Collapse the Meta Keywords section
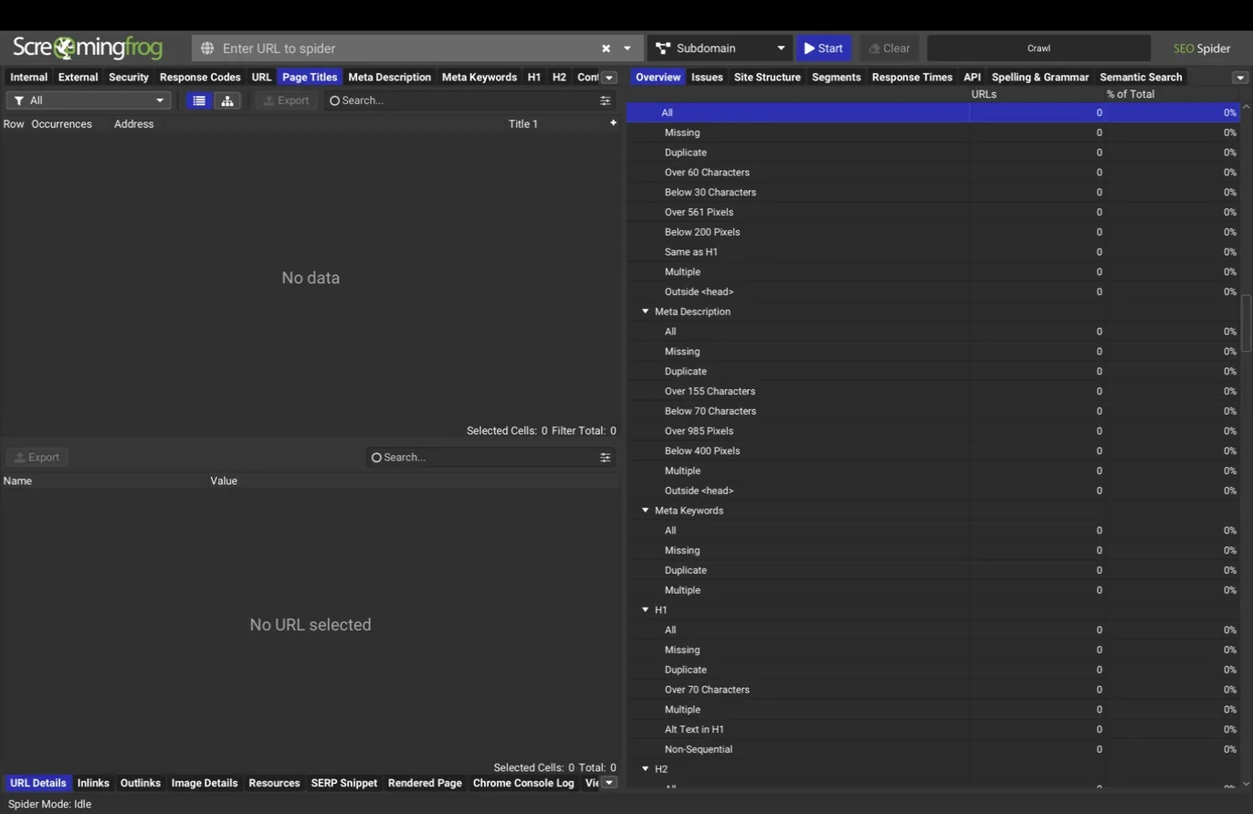This screenshot has height=814, width=1253. coord(645,511)
